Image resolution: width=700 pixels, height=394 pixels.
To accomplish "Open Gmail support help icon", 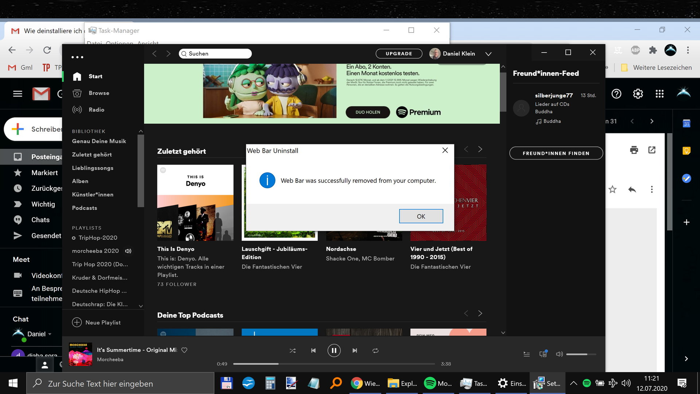I will point(616,94).
